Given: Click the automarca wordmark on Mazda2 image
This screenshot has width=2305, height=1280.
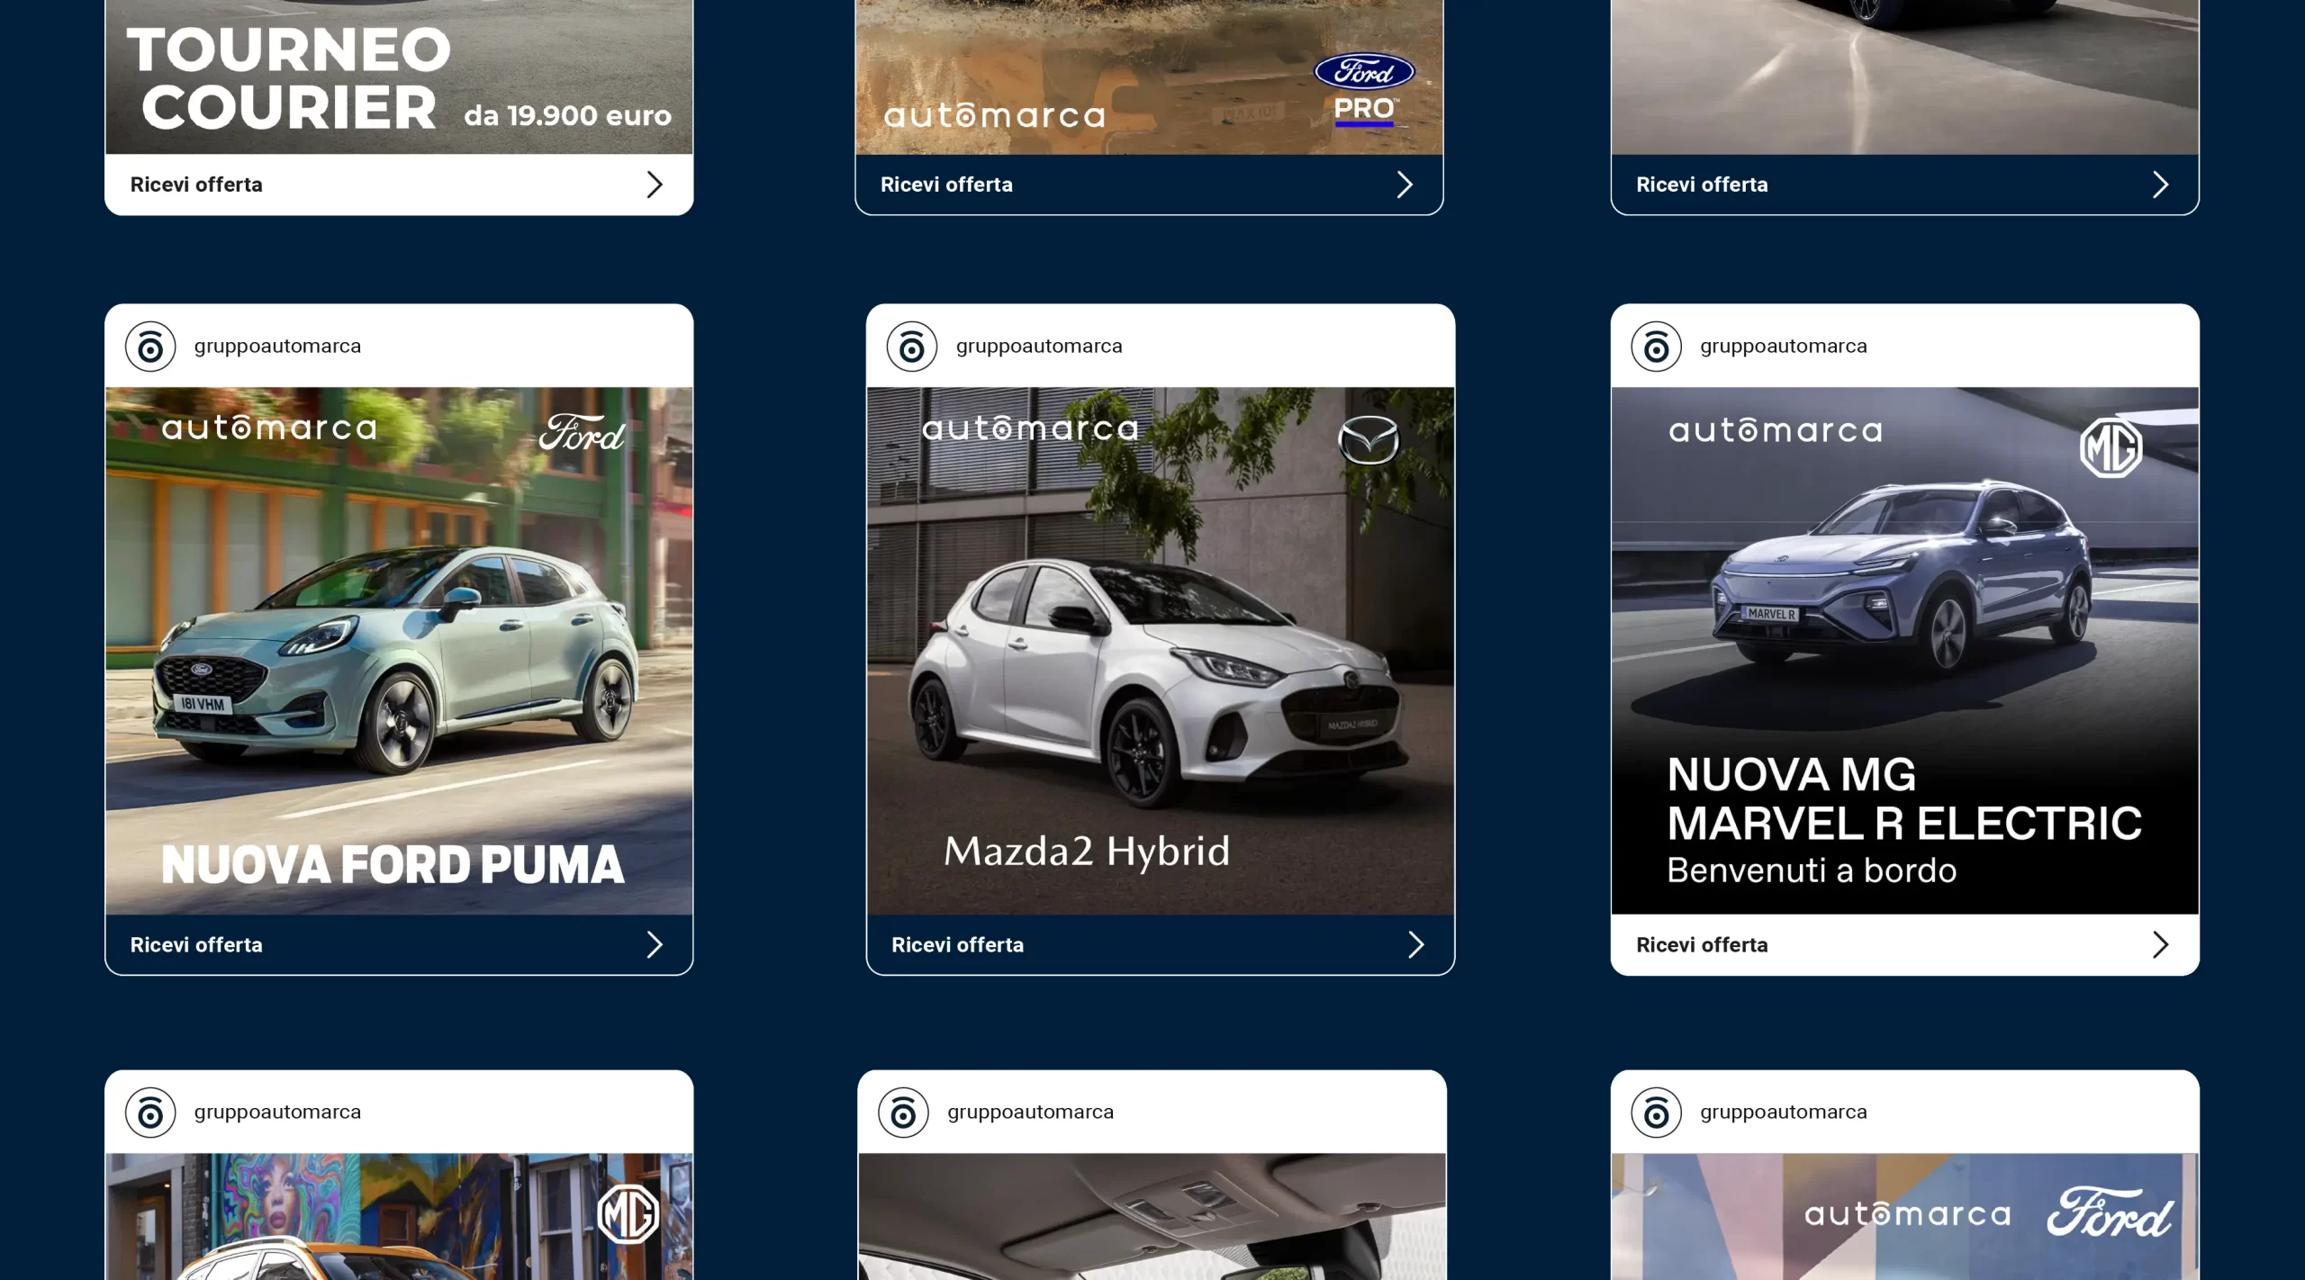Looking at the screenshot, I should coord(1030,428).
